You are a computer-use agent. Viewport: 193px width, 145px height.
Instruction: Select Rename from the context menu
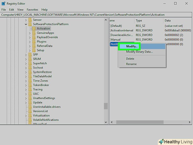[x=131, y=64]
